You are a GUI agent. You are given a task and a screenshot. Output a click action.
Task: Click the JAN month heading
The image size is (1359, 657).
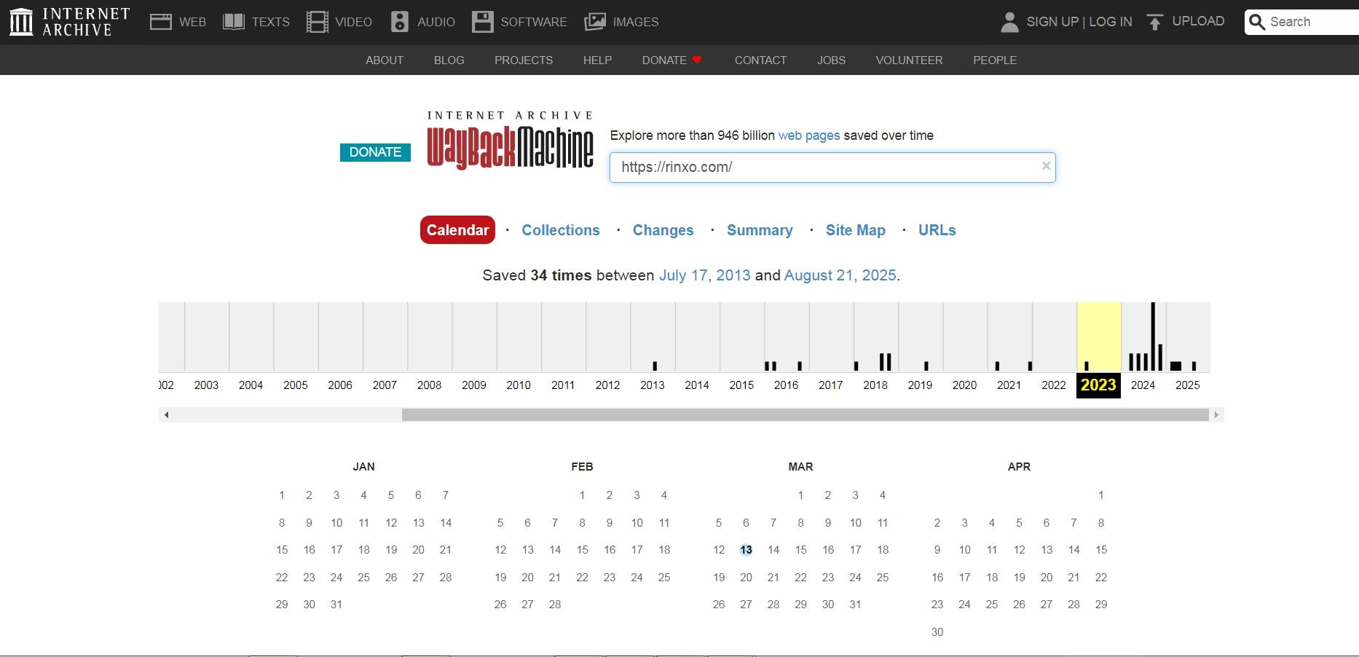(x=363, y=467)
